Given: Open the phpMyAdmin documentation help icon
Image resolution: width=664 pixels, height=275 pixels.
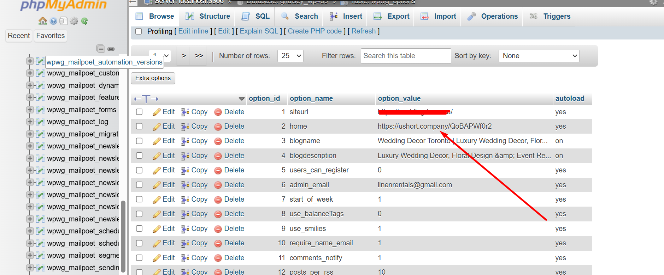Looking at the screenshot, I should coord(53,21).
